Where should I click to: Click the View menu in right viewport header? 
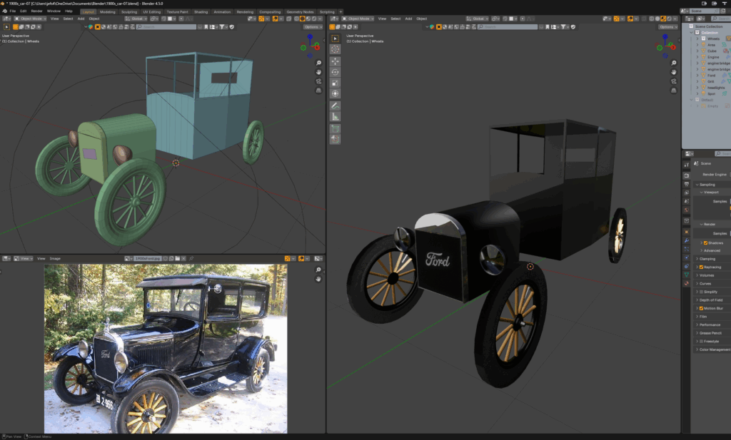click(x=382, y=19)
